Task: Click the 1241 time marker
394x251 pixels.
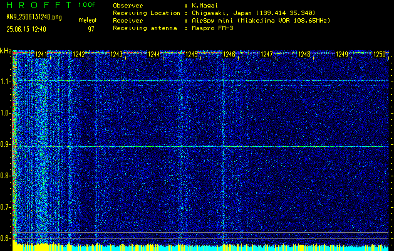Action: tap(41, 55)
